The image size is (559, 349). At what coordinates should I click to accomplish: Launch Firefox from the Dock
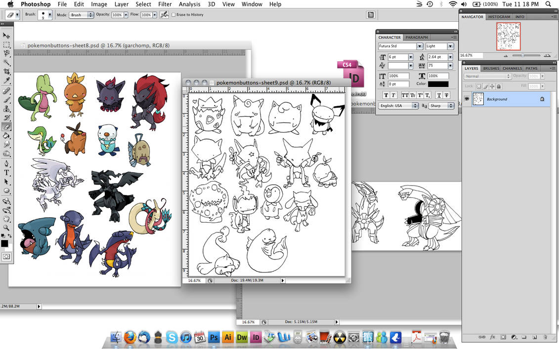coord(130,337)
